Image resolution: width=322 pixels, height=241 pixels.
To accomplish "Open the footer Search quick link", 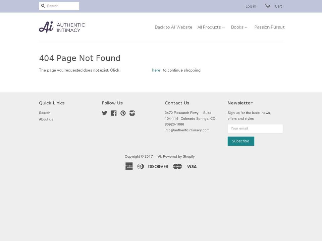I will tap(45, 113).
